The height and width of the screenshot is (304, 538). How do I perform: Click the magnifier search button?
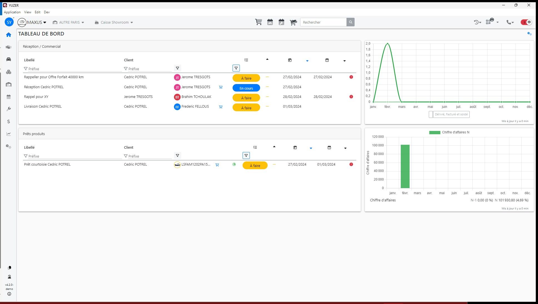click(350, 22)
